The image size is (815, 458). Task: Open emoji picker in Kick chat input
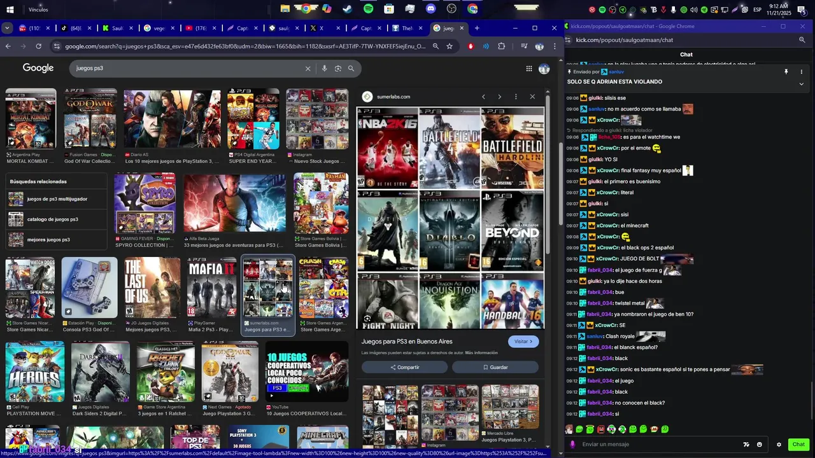(x=760, y=445)
